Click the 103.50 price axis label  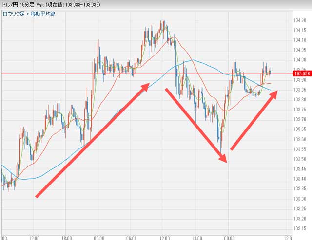300,159
